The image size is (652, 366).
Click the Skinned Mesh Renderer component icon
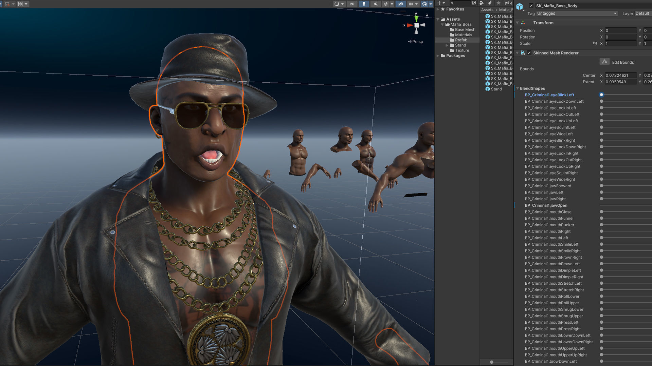(x=523, y=53)
